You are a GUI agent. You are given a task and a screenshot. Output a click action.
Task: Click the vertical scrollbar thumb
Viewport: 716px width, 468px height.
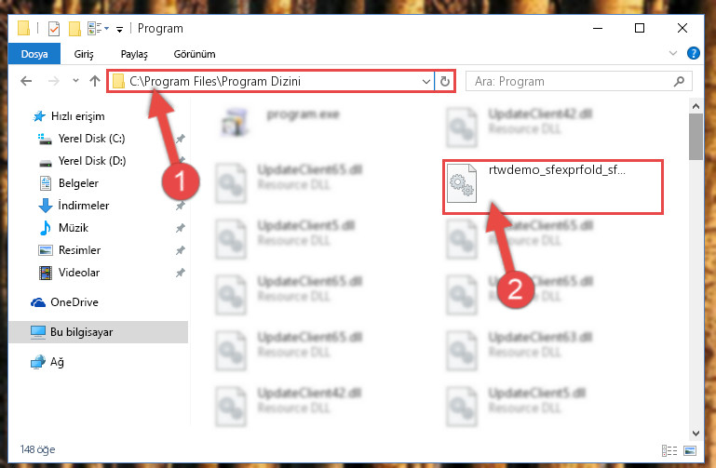coord(696,137)
